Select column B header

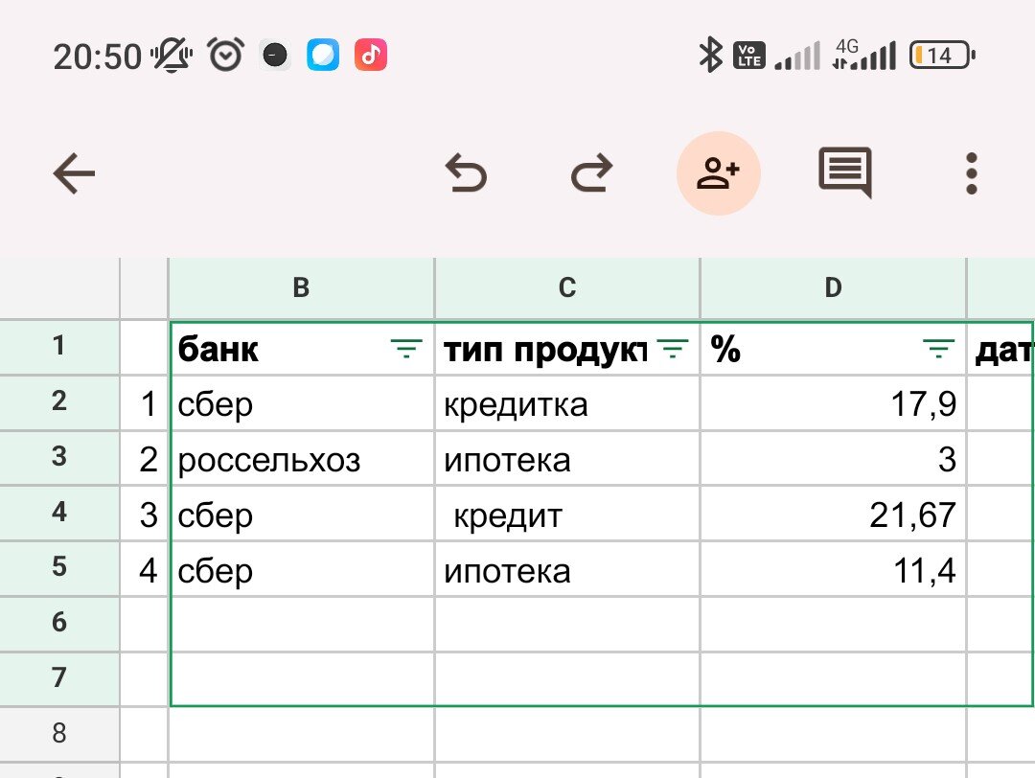[301, 288]
